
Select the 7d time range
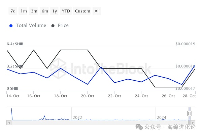[x=13, y=11]
